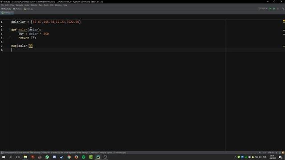This screenshot has width=285, height=160.
Task: Open Task View on the taskbar
Action: (x=18, y=157)
